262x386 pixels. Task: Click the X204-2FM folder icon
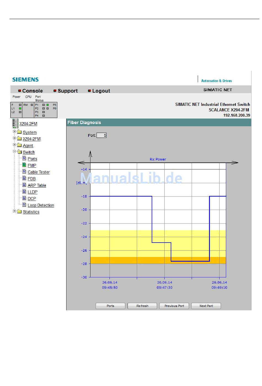pyautogui.click(x=19, y=138)
